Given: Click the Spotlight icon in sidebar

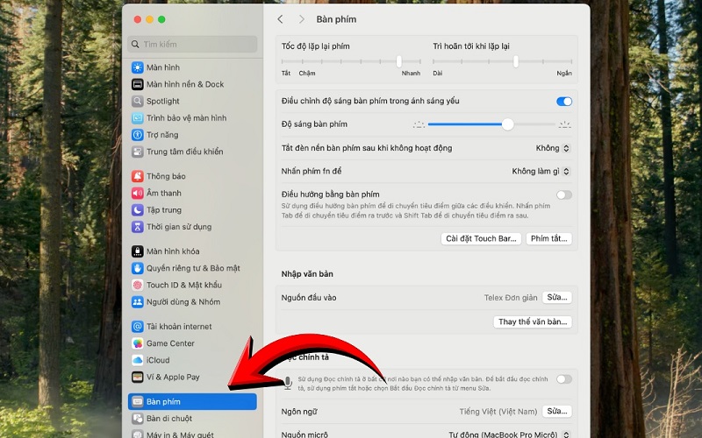Looking at the screenshot, I should [138, 101].
